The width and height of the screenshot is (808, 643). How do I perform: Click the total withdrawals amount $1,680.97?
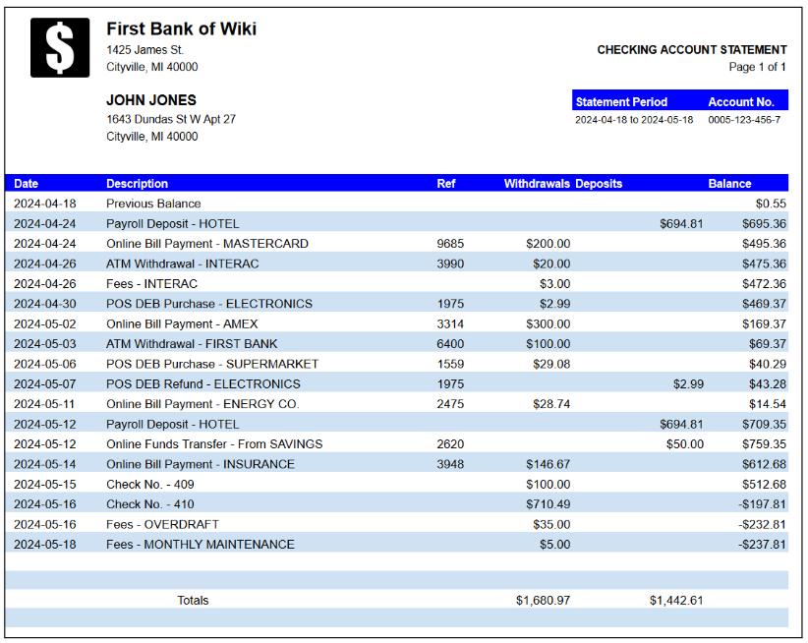click(x=543, y=600)
